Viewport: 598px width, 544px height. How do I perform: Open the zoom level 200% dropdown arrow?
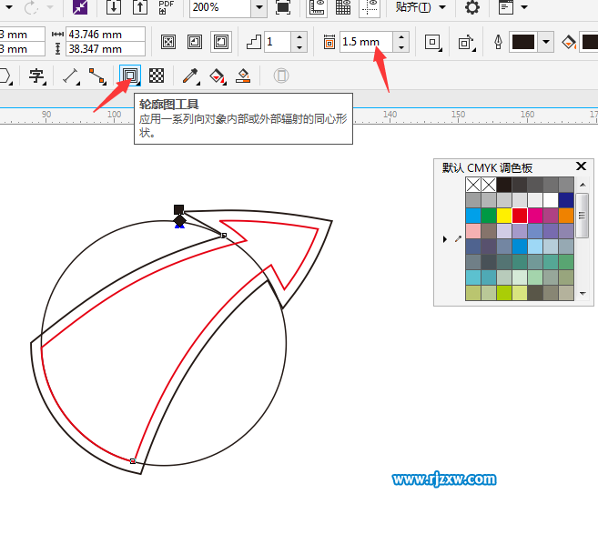(259, 7)
